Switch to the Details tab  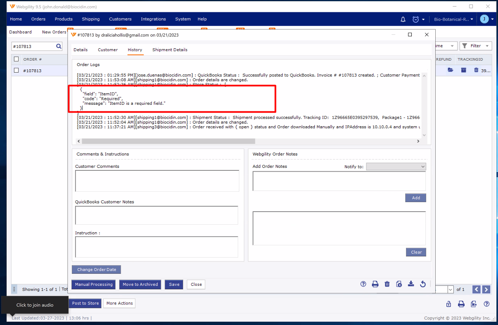pos(80,50)
